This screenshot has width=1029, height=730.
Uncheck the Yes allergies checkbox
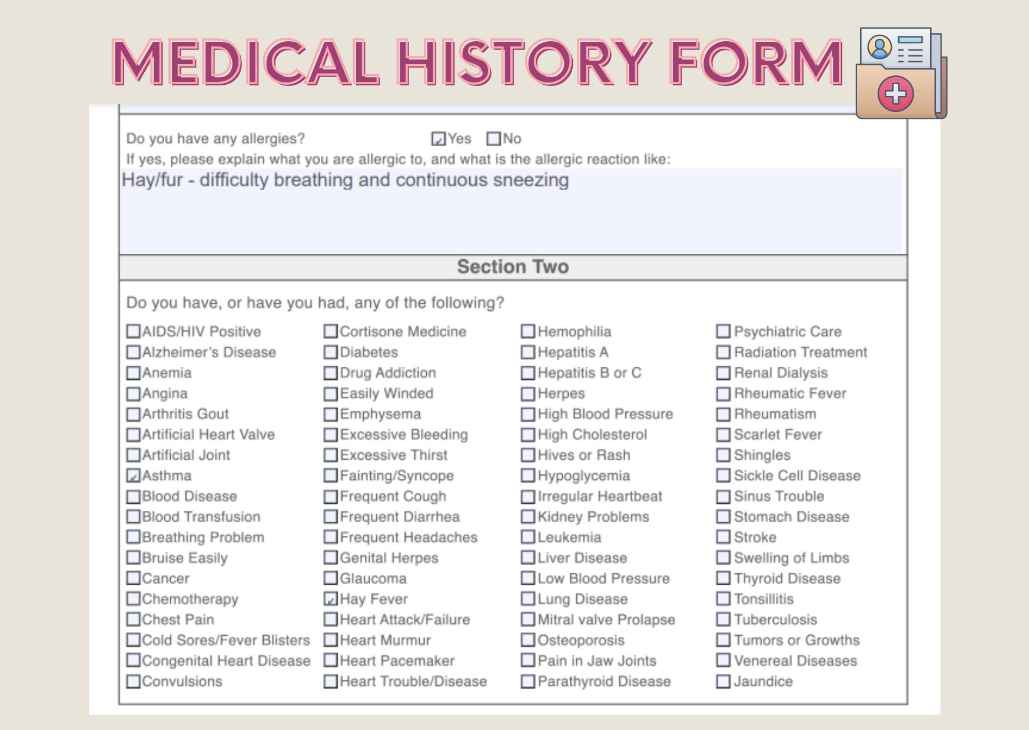click(438, 139)
